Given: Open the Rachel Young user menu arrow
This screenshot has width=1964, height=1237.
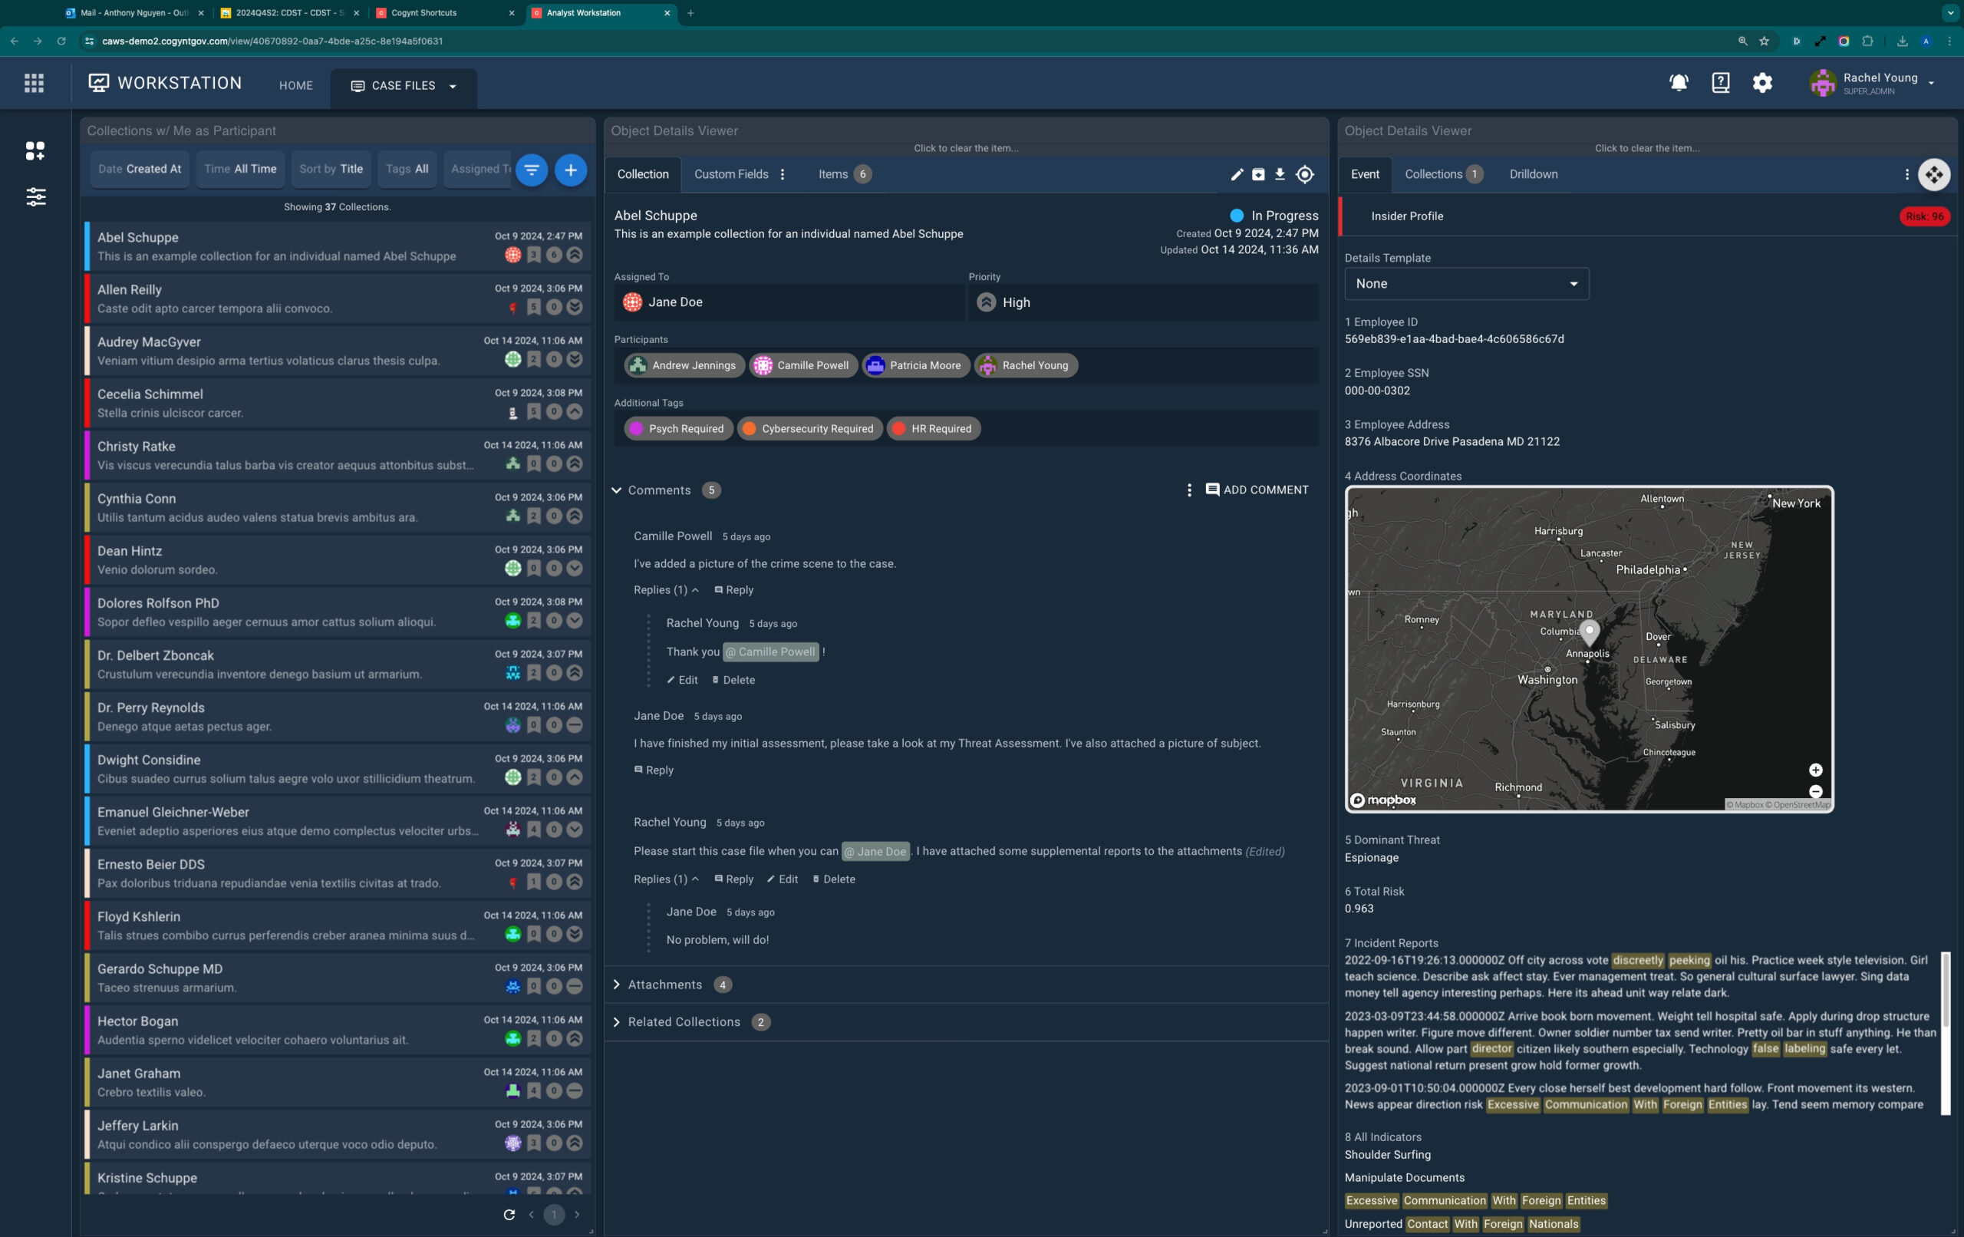Looking at the screenshot, I should (1930, 83).
